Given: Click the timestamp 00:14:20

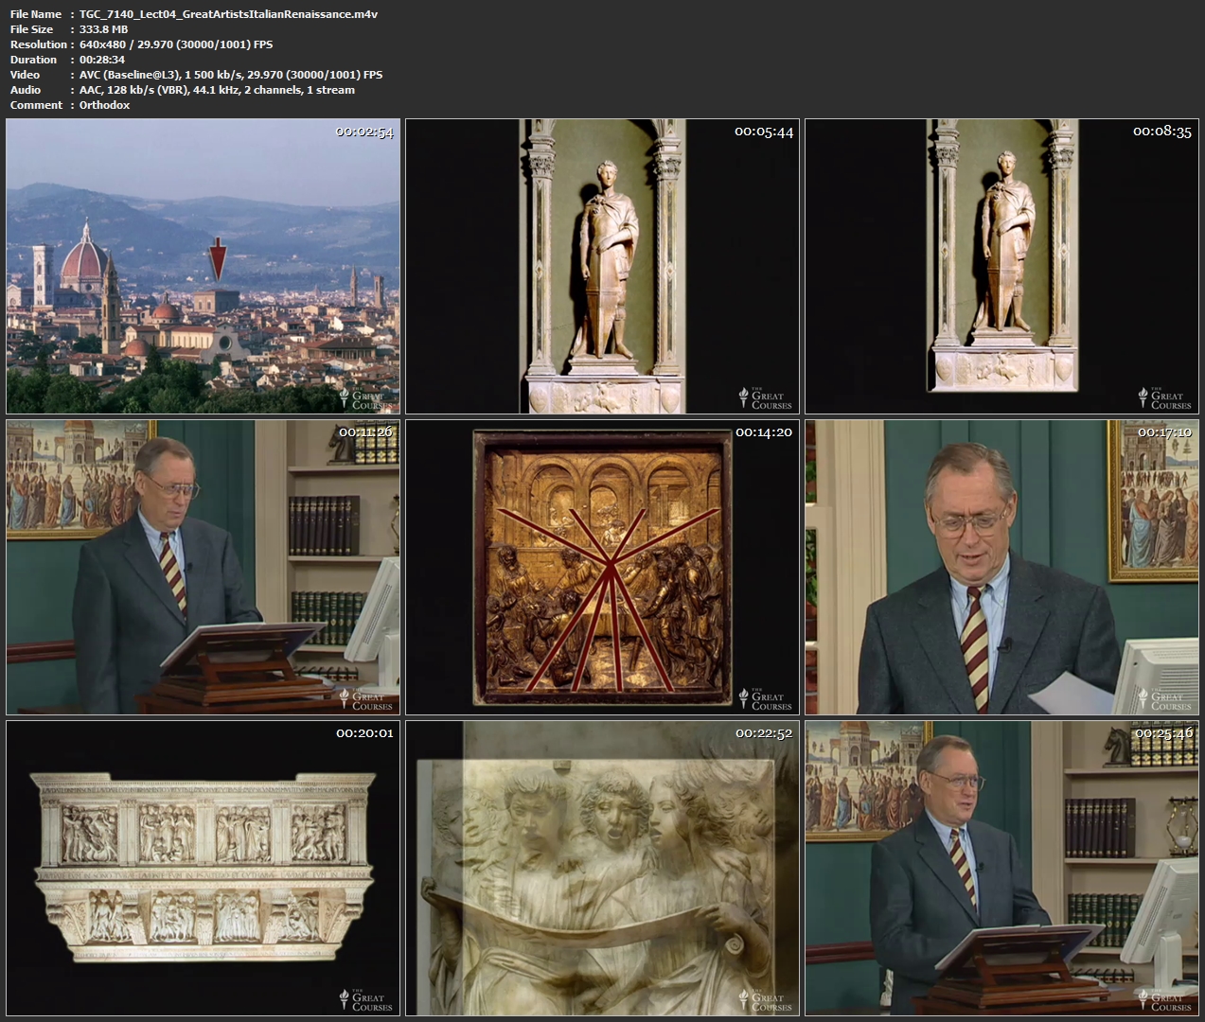Looking at the screenshot, I should [764, 432].
